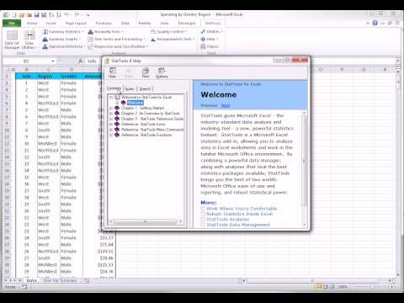
Task: Switch to the Formulas ribbon tab
Action: (x=104, y=24)
